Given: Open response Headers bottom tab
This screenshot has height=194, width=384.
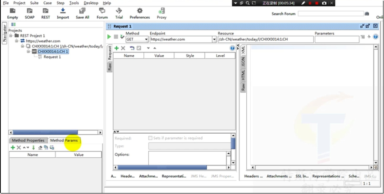Looking at the screenshot, I should [x=253, y=176].
